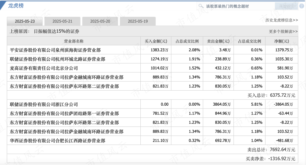
Task: Click the magnifier search icon
Action: point(201,6)
